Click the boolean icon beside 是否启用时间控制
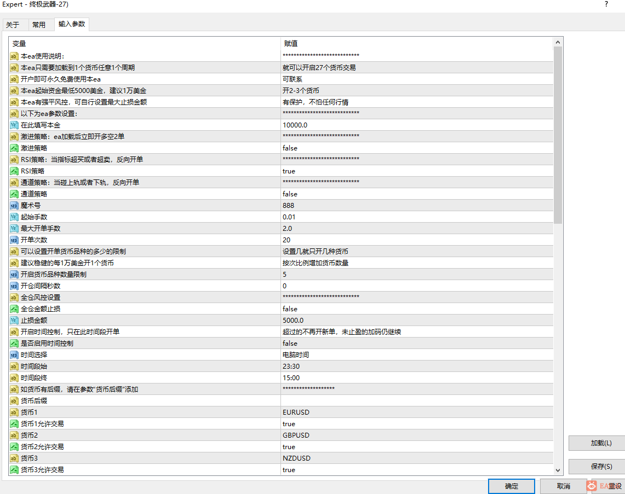The image size is (625, 494). pos(14,343)
